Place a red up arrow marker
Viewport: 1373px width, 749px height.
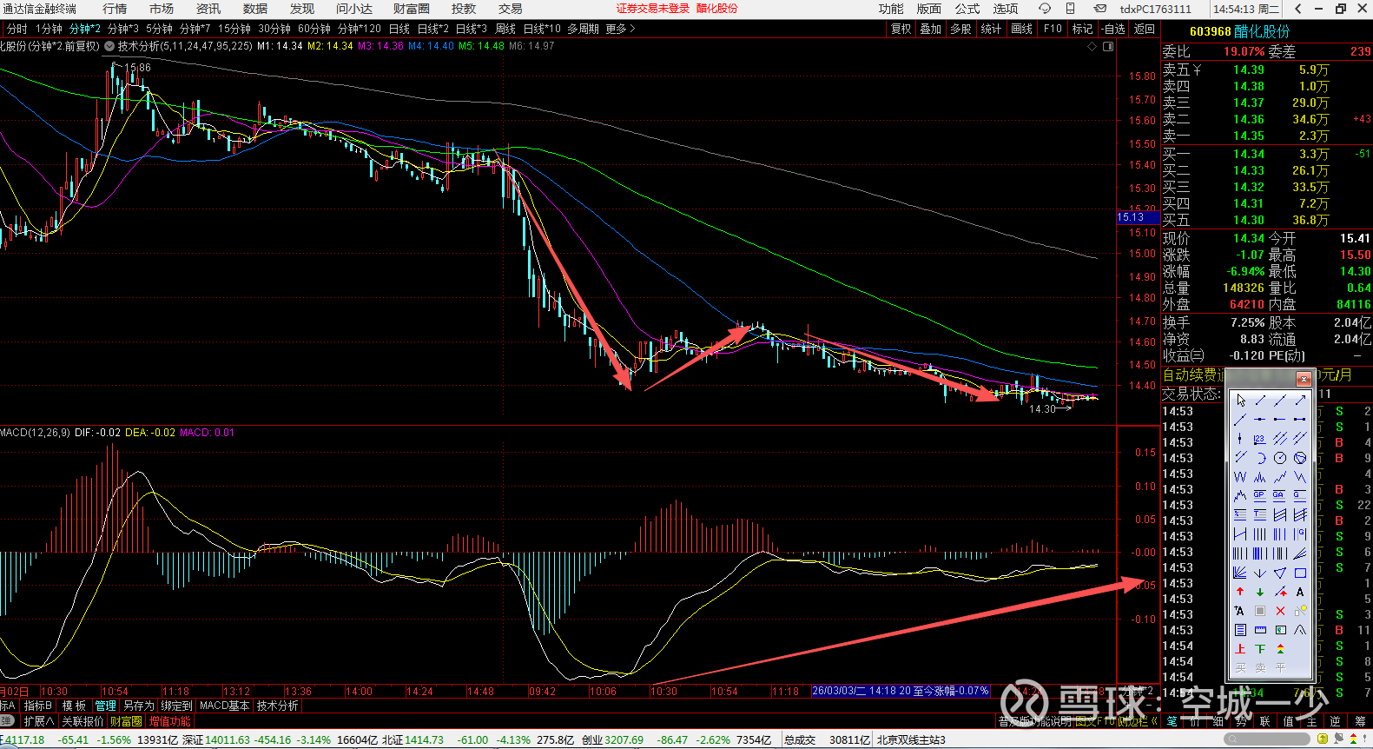pos(1240,592)
